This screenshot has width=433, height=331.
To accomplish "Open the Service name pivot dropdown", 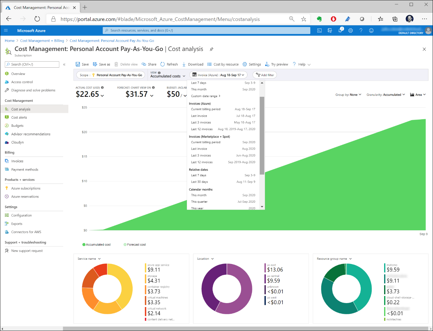I will pyautogui.click(x=89, y=259).
